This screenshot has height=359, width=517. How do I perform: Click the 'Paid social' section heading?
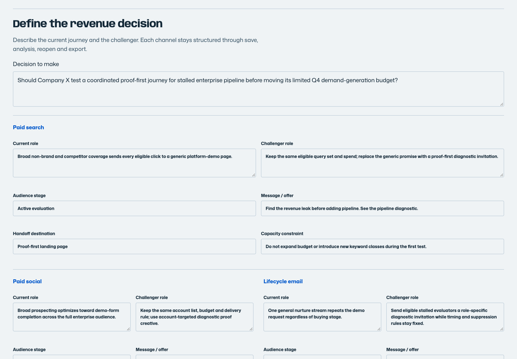click(27, 281)
